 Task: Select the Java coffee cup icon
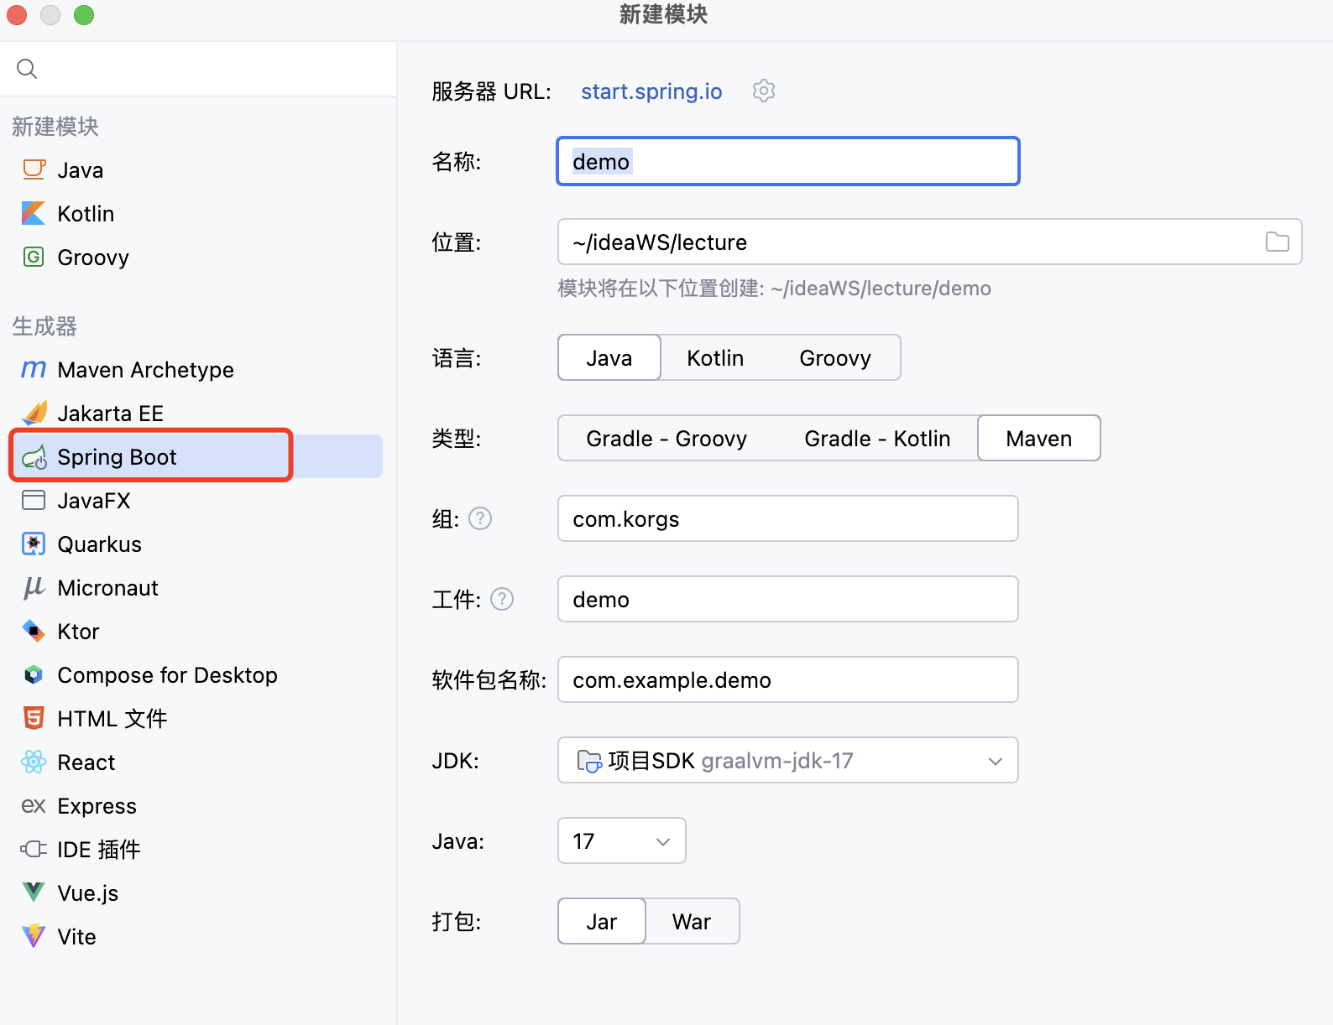[x=34, y=169]
